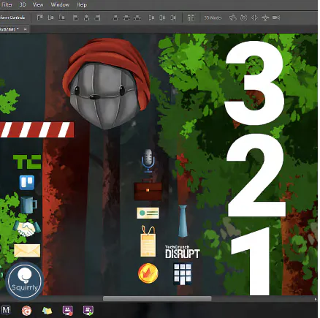
Task: Click the Distribute top edges icon
Action: [115, 18]
